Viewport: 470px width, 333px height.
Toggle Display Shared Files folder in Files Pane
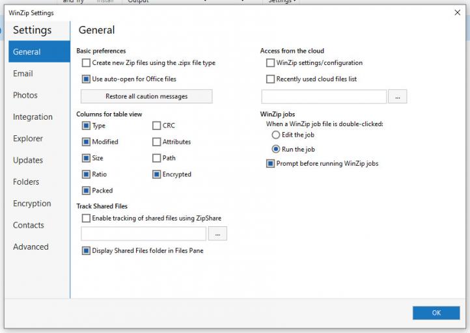[x=86, y=250]
